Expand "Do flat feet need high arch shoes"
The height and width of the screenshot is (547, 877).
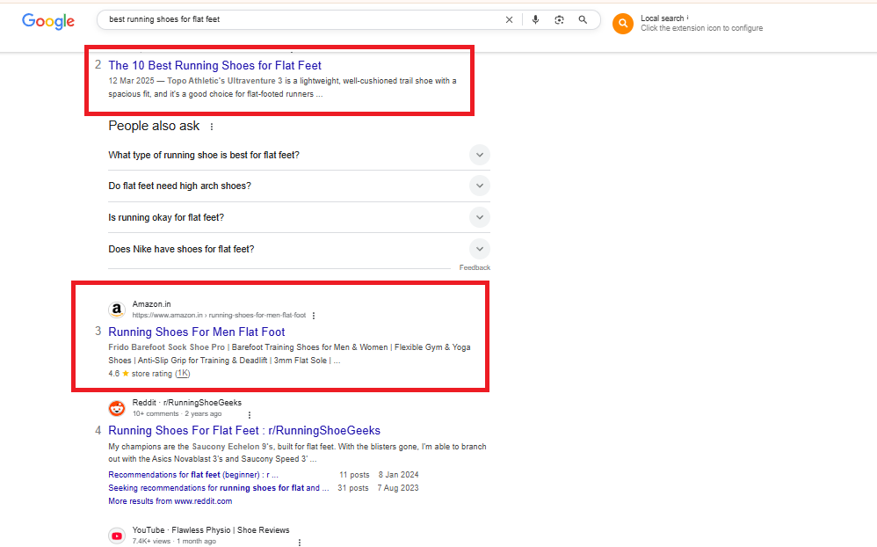[x=479, y=186]
